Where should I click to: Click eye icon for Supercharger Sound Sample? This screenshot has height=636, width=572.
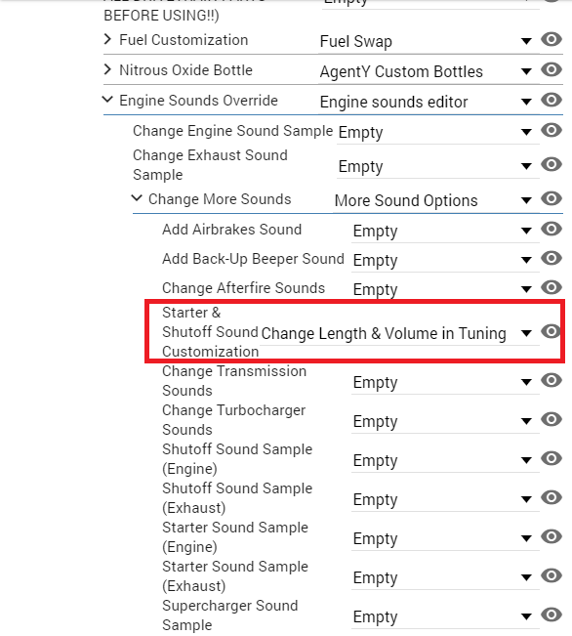[552, 615]
